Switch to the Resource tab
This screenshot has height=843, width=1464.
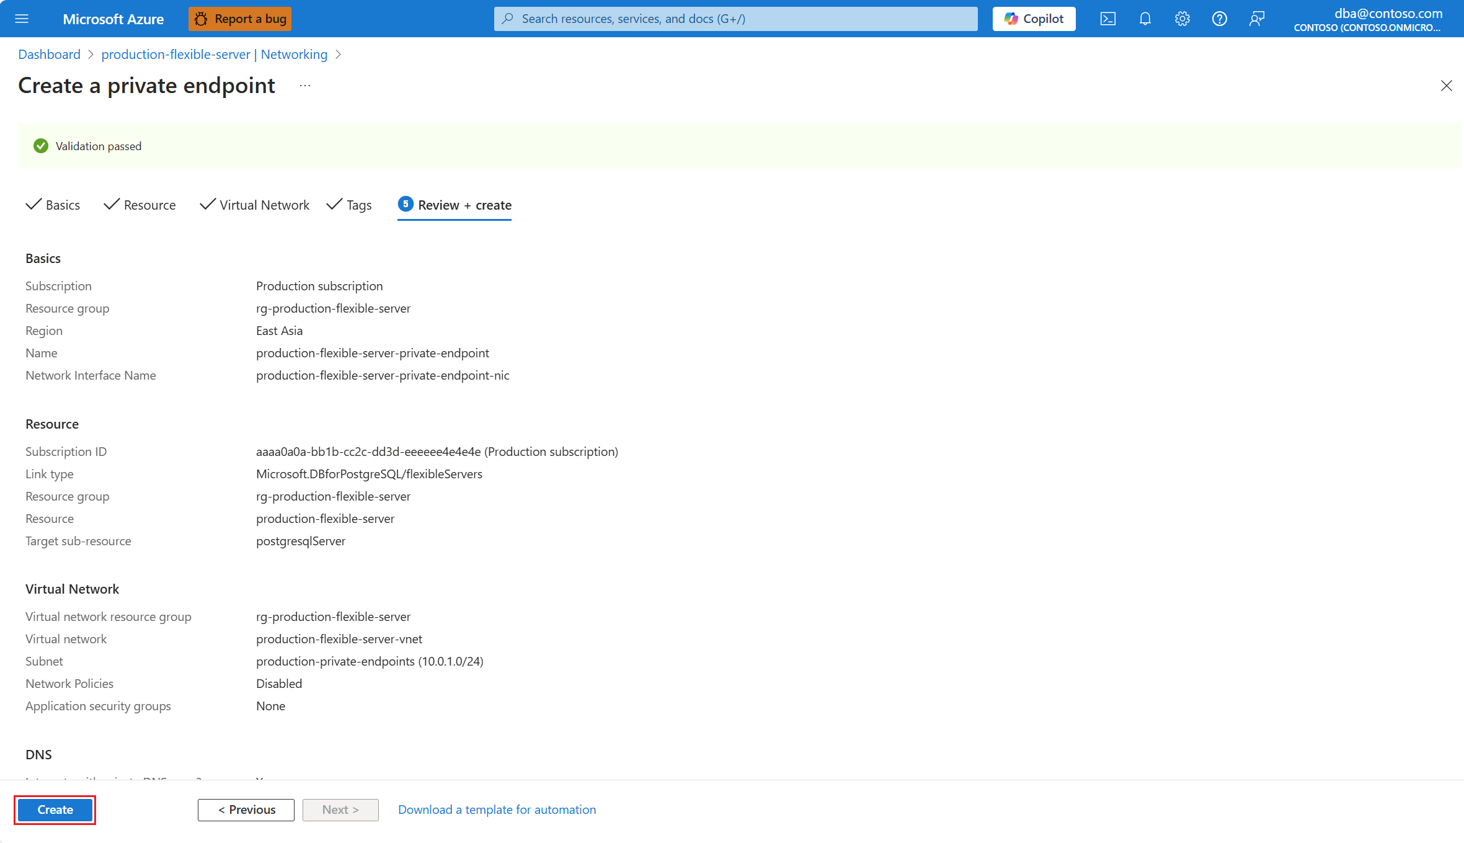(x=140, y=205)
